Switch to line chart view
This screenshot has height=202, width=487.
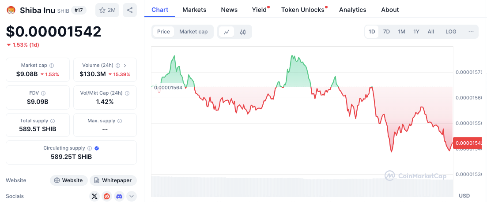227,32
